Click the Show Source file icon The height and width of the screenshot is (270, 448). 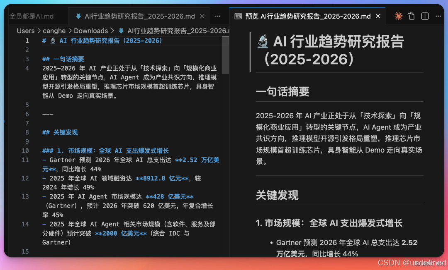(411, 16)
